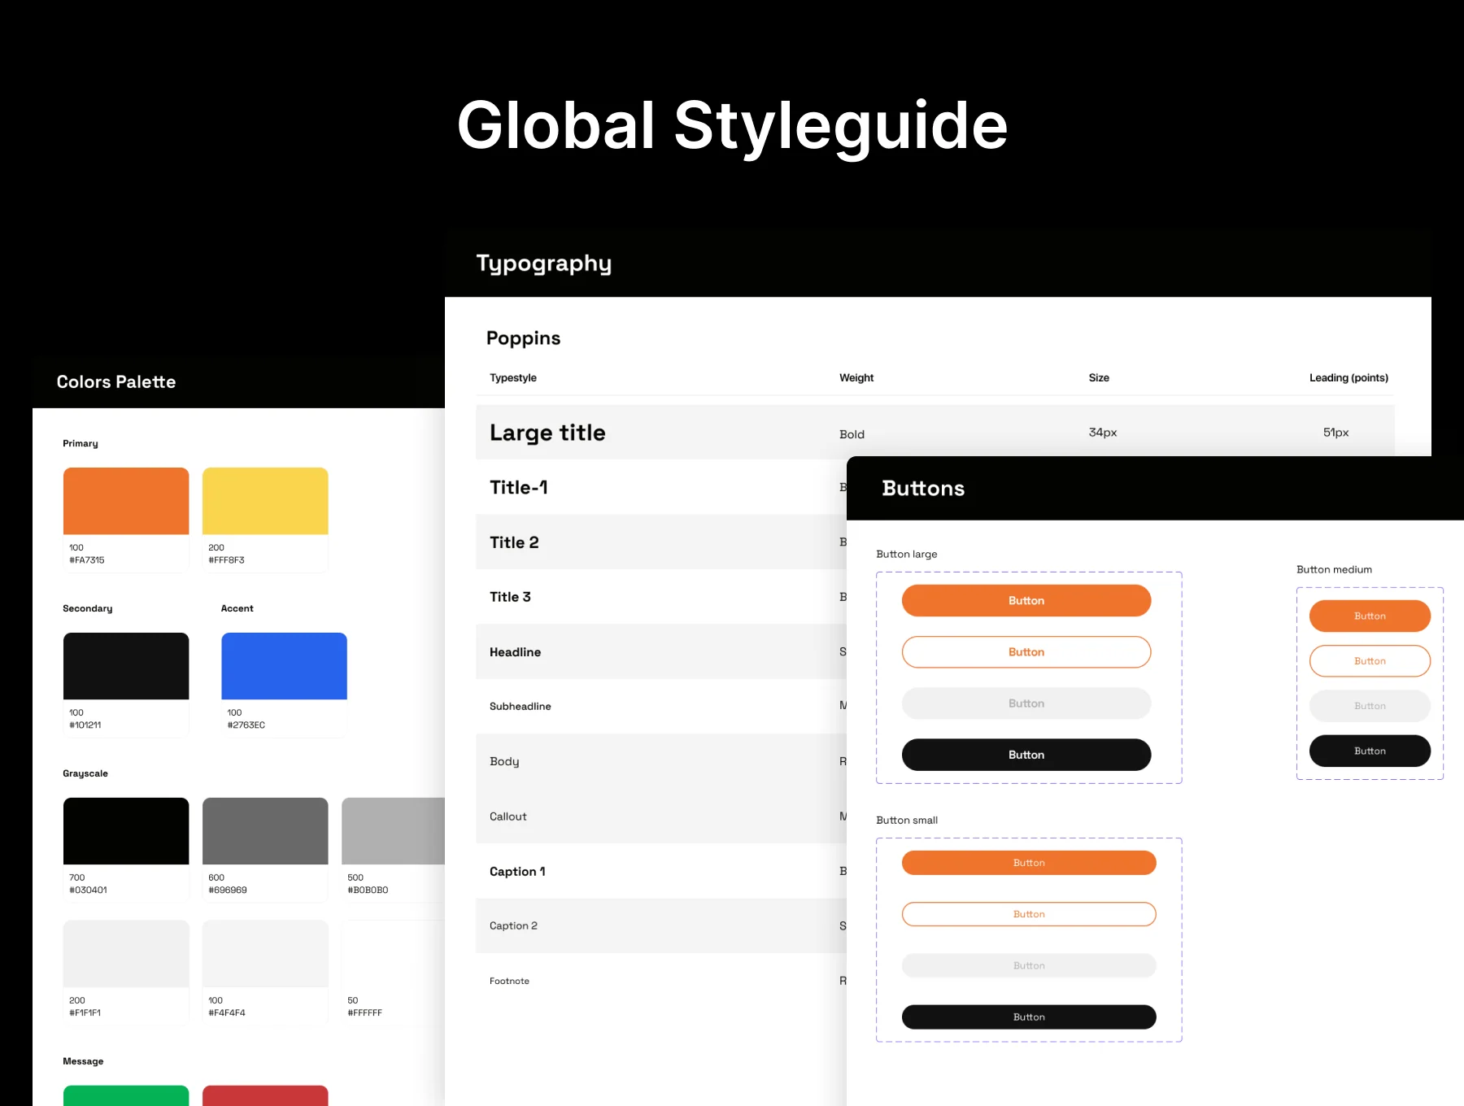The width and height of the screenshot is (1464, 1106).
Task: Click the 'Caption 2' typestyle row
Action: [661, 925]
